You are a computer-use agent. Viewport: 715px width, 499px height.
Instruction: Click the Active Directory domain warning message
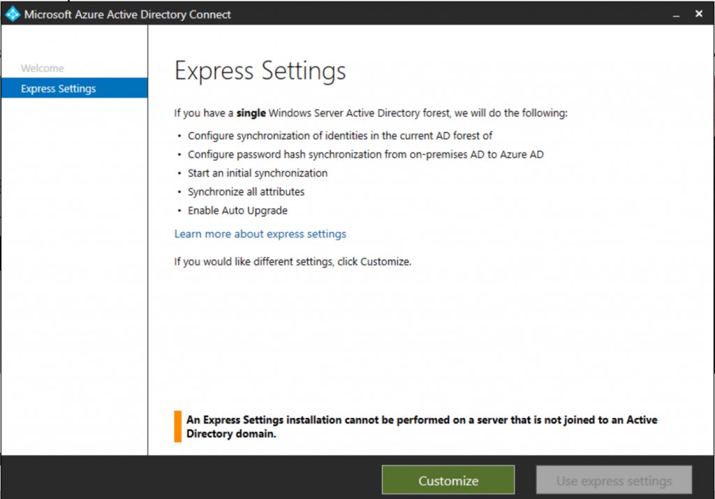422,426
